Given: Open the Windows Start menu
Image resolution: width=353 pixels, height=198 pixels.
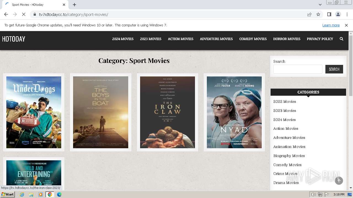Looking at the screenshot, I should click(8, 194).
